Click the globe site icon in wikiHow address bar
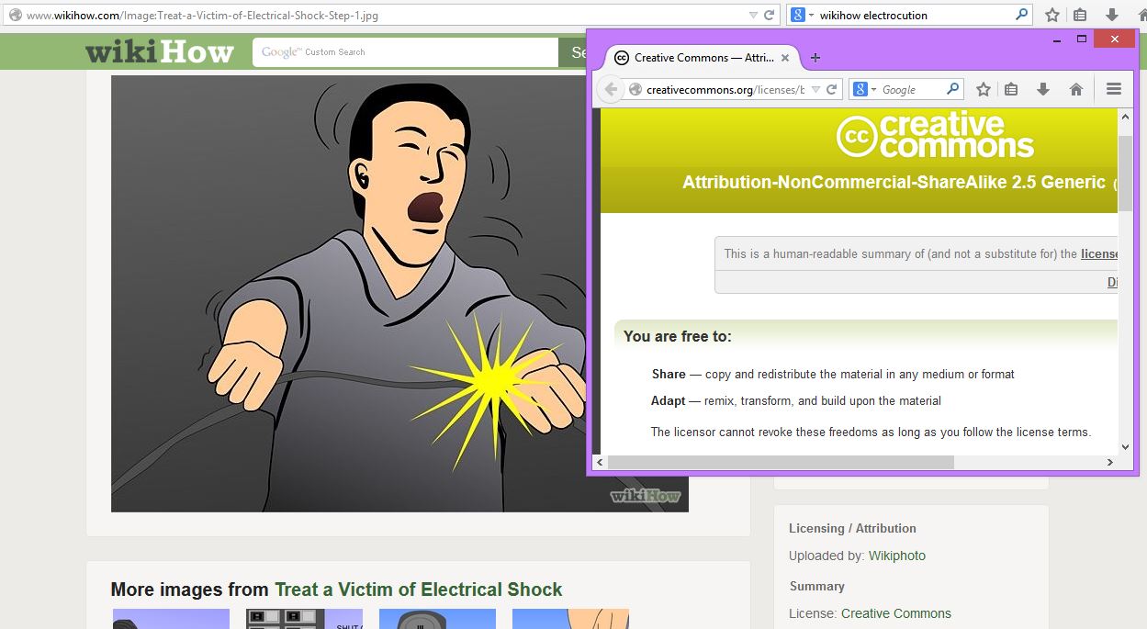Screen dimensions: 1147x629 click(15, 15)
